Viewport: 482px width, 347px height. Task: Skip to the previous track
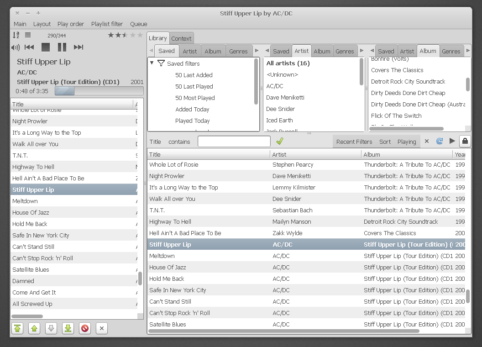29,47
